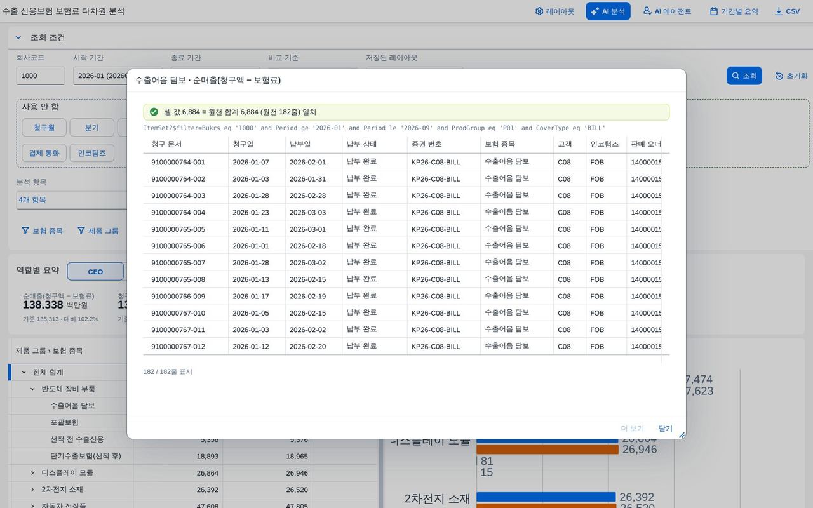The image size is (813, 508).
Task: Open the 레이아웃 settings button
Action: (x=554, y=11)
